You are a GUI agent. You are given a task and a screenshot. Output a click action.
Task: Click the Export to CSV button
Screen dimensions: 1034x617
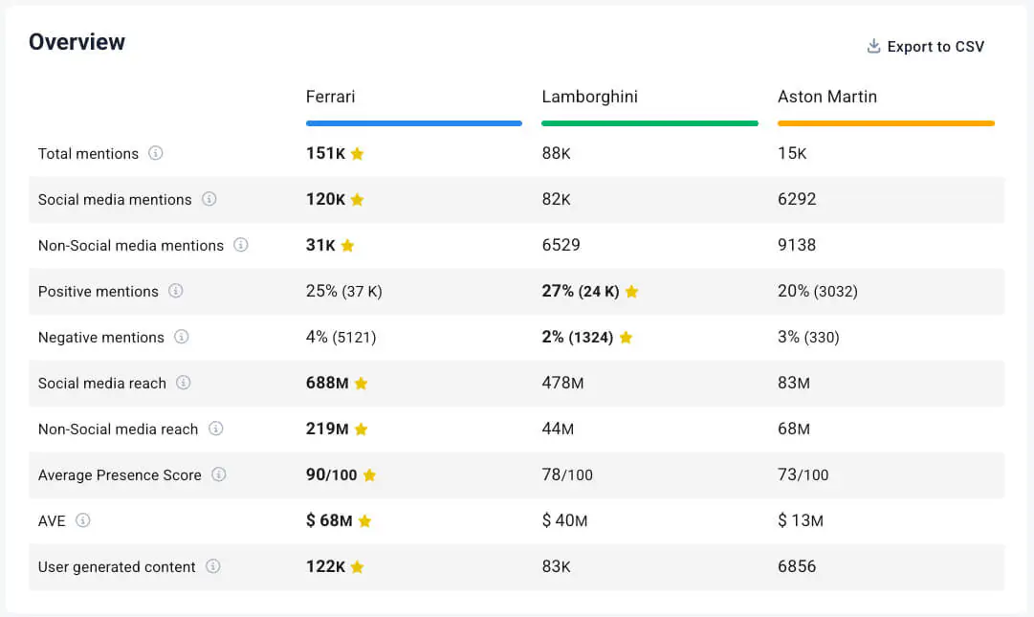pos(925,46)
